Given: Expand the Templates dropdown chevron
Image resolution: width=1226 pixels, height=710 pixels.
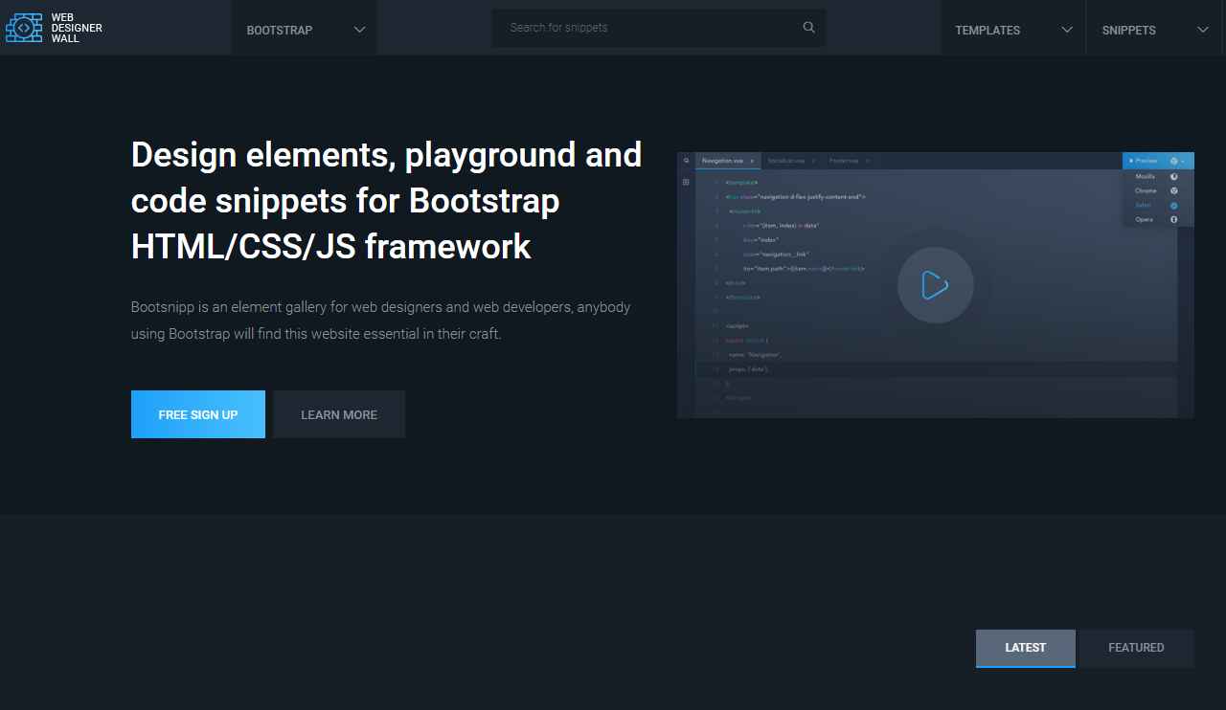Looking at the screenshot, I should pyautogui.click(x=1067, y=30).
